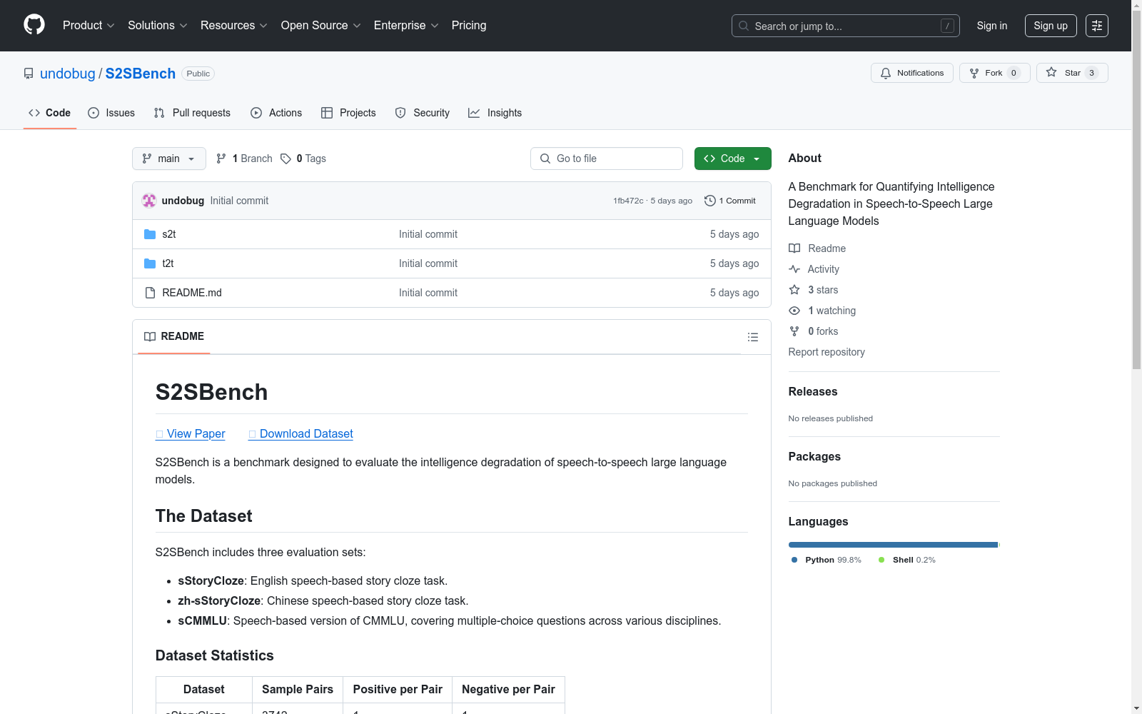View the 0 forks link

pyautogui.click(x=814, y=331)
